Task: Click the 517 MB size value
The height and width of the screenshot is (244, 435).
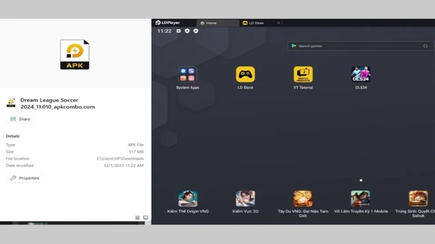Action: 136,152
